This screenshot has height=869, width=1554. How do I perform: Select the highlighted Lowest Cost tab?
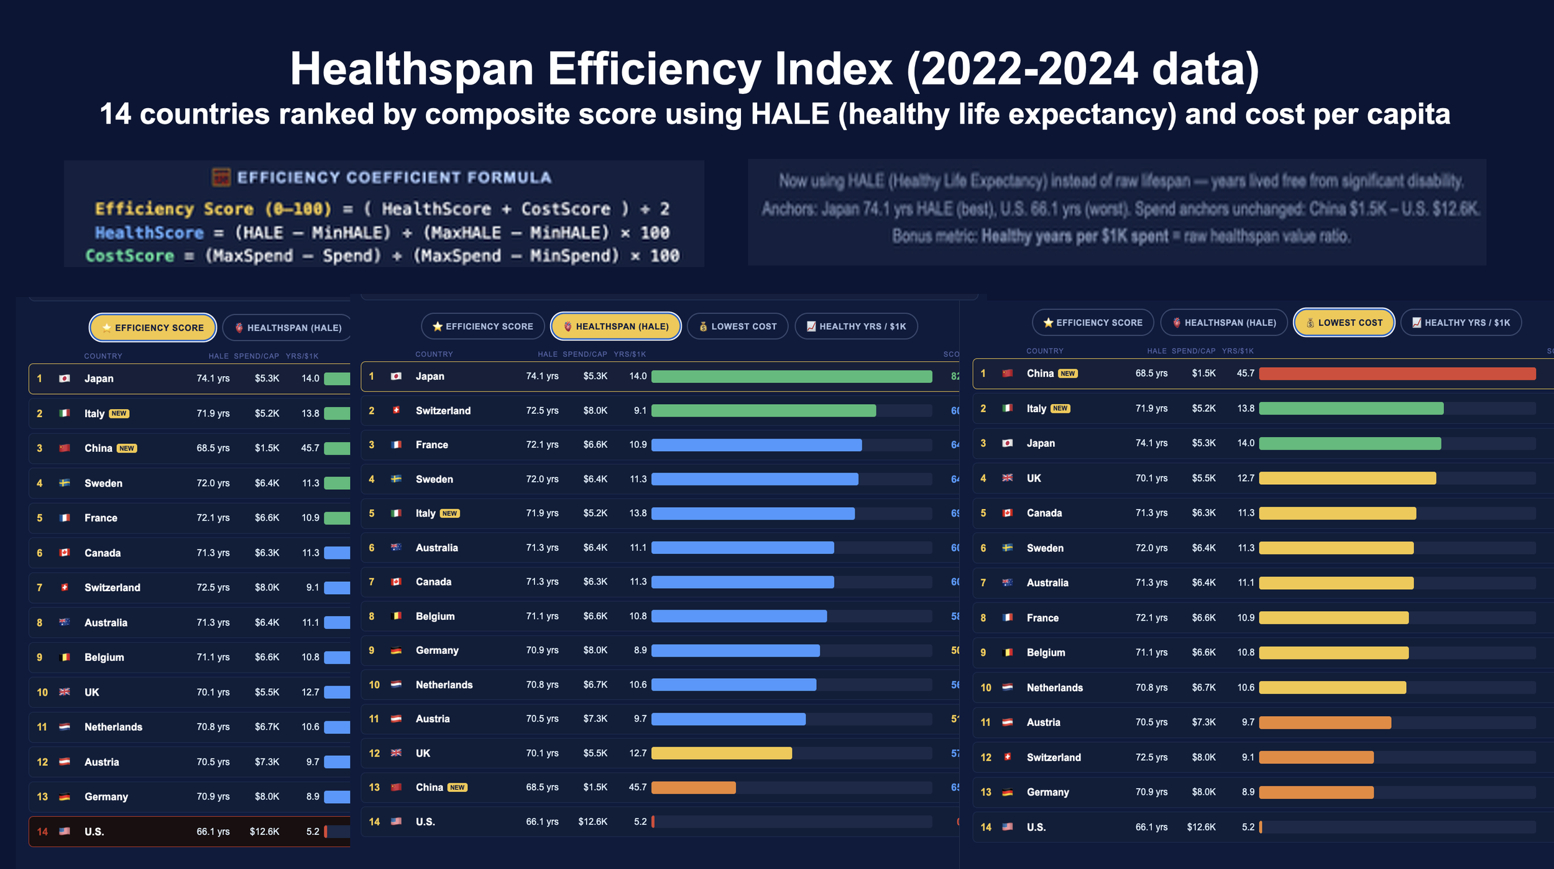point(1344,323)
